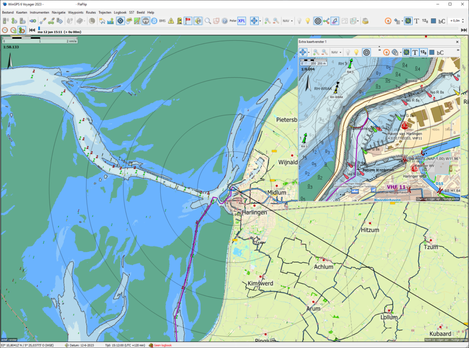469x348 pixels.
Task: Toggle the depth numbers icon in main toolbar
Action: tap(425, 21)
